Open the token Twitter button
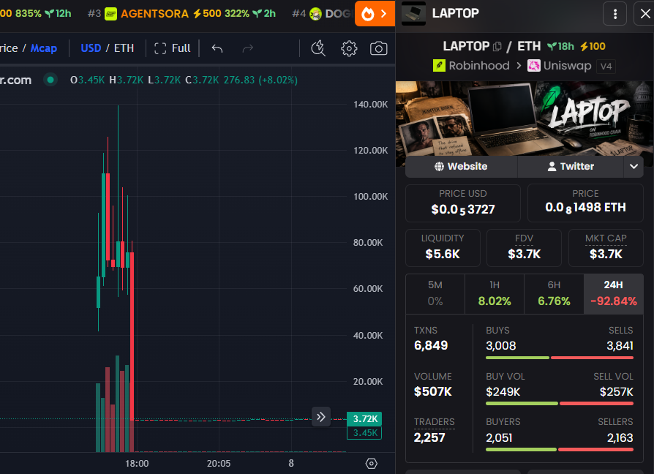Screen dimensions: 654x474 click(571, 166)
